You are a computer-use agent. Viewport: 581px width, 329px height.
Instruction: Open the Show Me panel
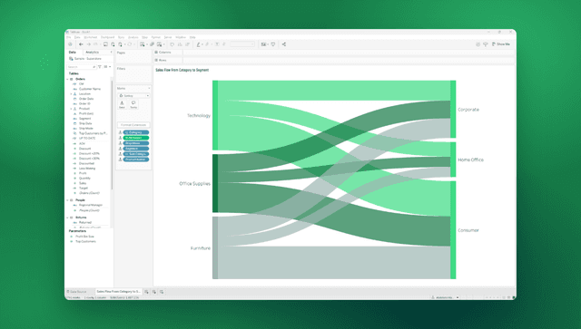coord(501,44)
